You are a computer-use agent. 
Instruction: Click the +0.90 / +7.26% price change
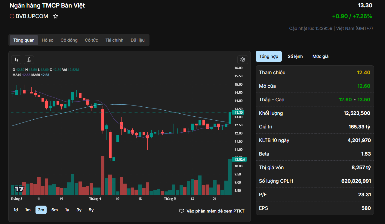(x=352, y=16)
